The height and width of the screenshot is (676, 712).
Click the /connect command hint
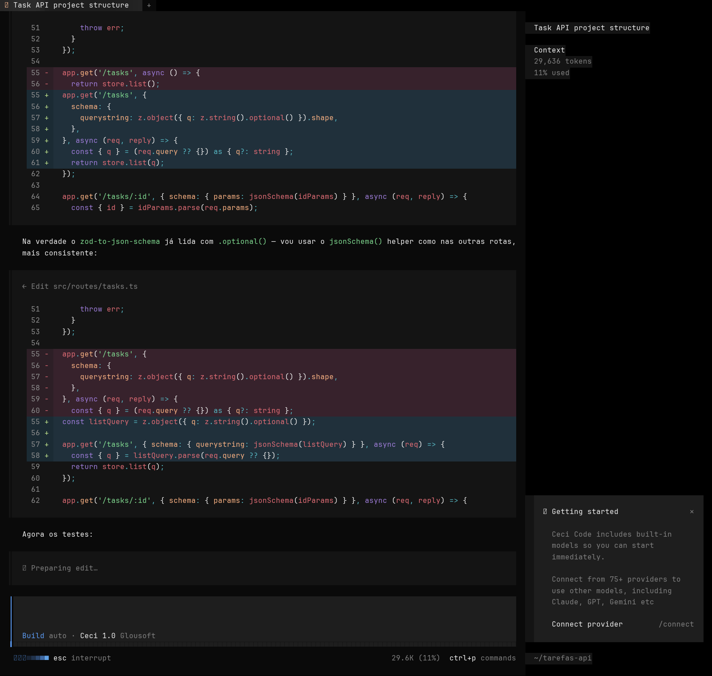(676, 624)
